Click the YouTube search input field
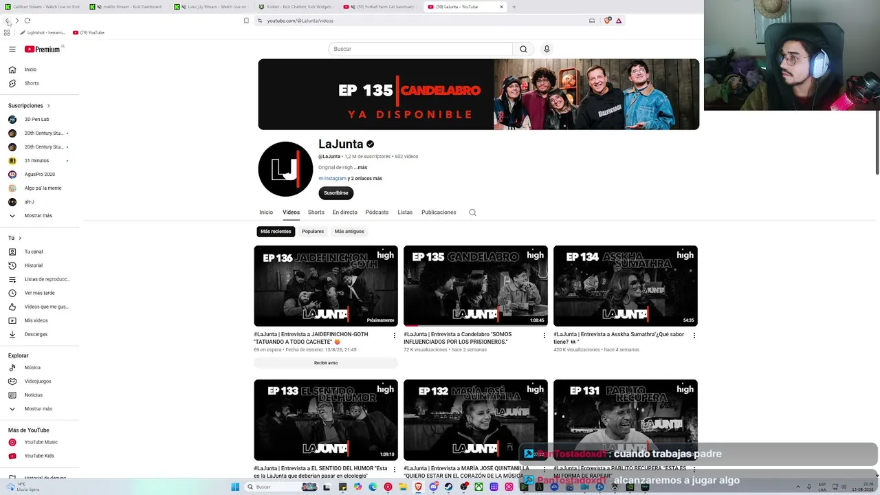The height and width of the screenshot is (495, 880). click(x=420, y=49)
